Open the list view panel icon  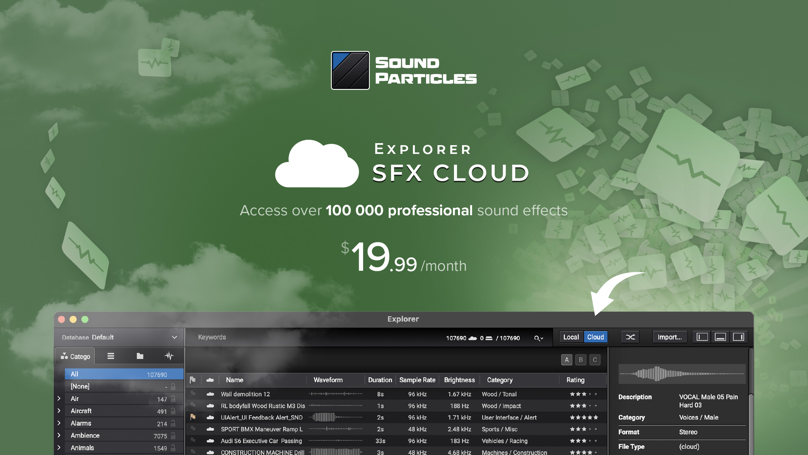point(111,356)
